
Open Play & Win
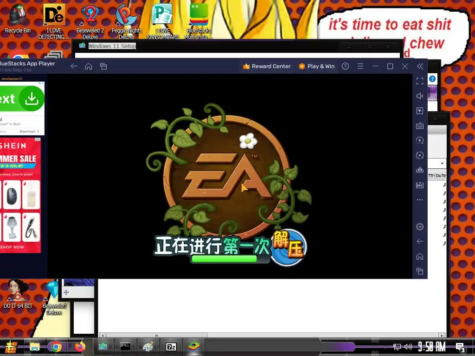point(316,66)
